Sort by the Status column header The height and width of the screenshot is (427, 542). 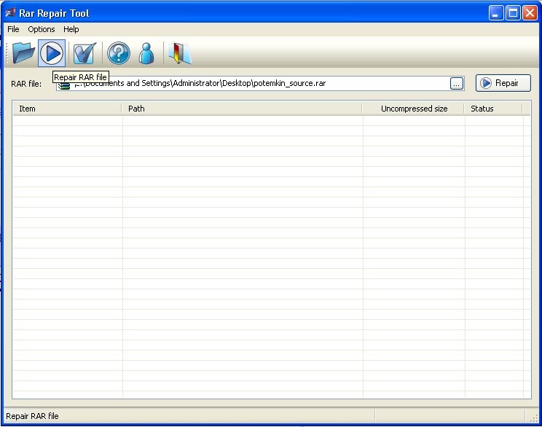click(x=493, y=109)
